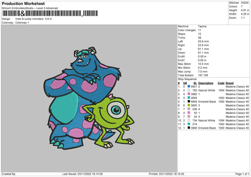
Task: Click 'Natural White' in the 782-stitch row
Action: (x=207, y=90)
